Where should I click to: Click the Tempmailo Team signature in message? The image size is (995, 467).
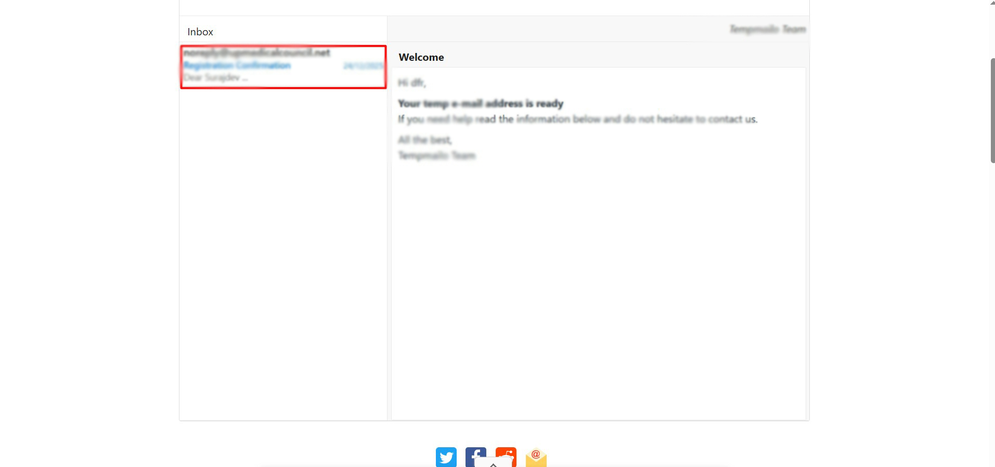pos(437,155)
